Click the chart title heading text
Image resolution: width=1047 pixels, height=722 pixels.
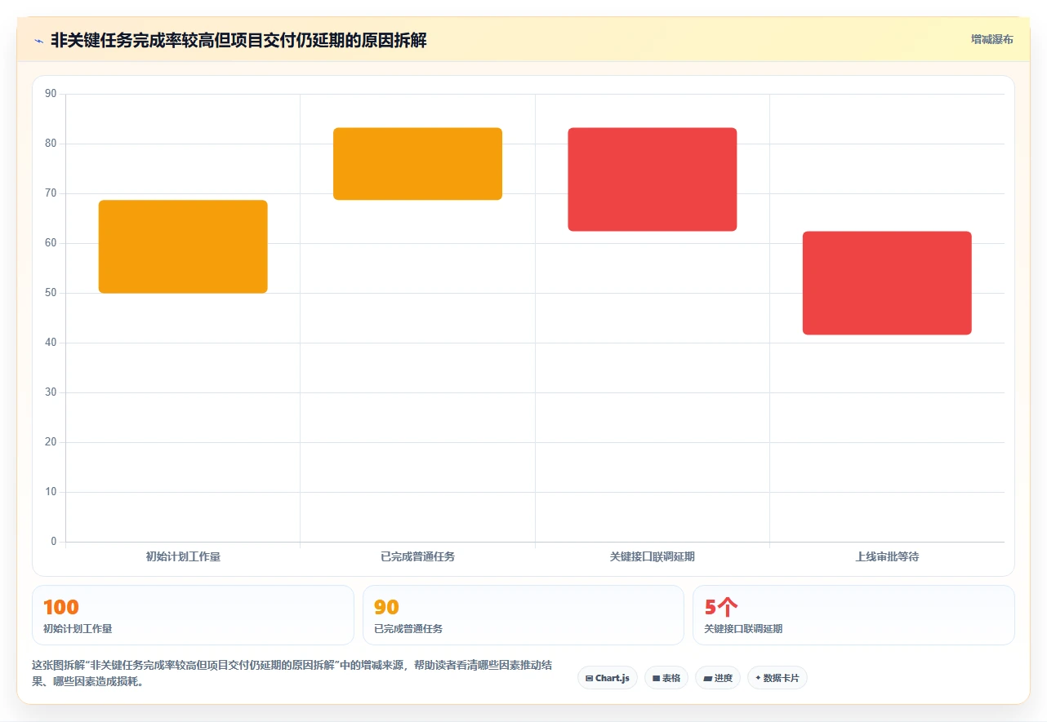coord(238,40)
